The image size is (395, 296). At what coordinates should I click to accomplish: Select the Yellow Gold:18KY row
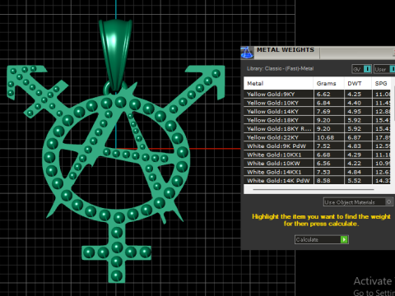[x=317, y=120]
